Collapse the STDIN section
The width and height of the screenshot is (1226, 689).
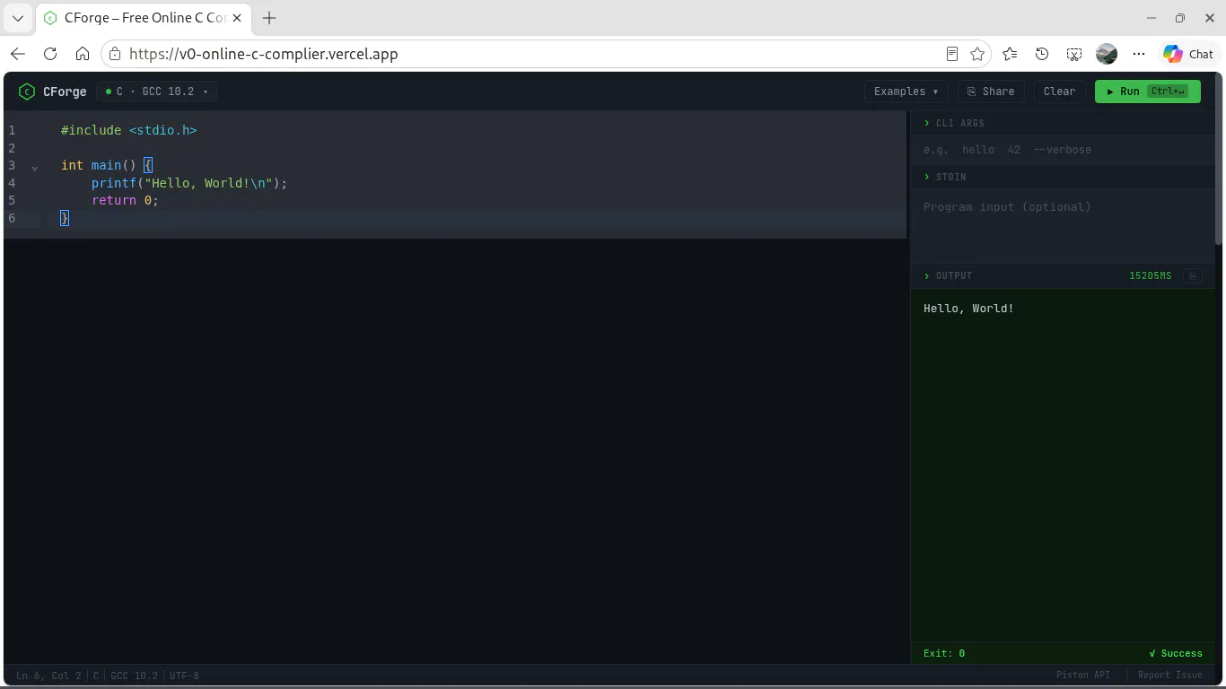click(945, 177)
